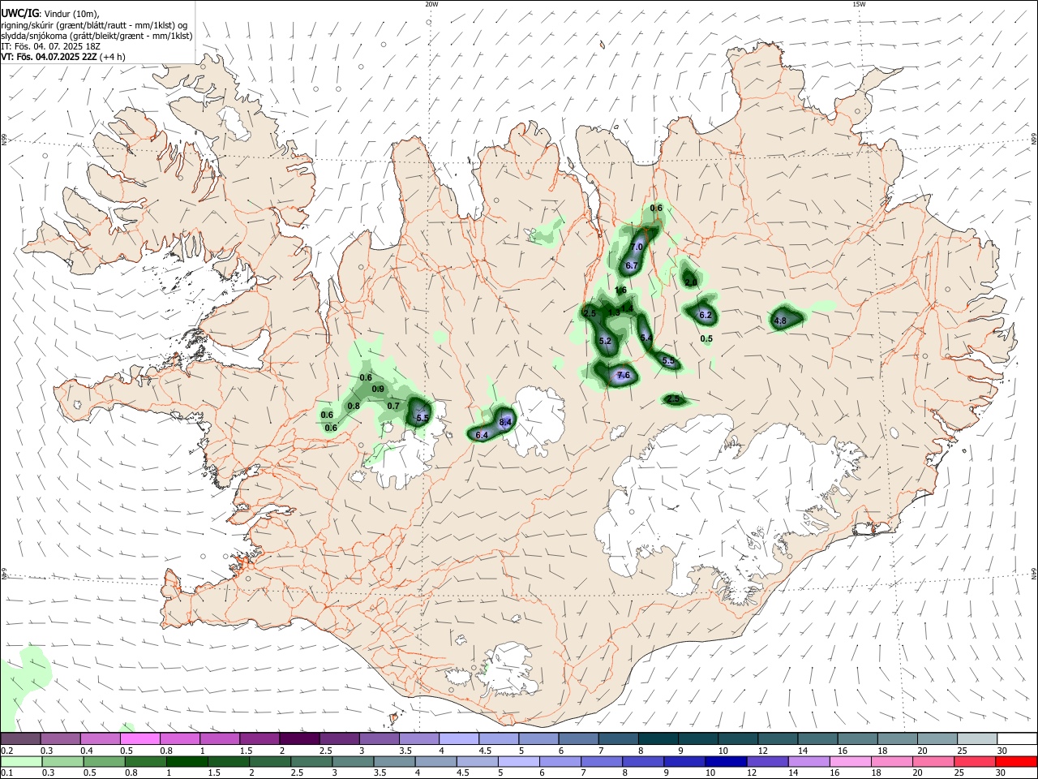The height and width of the screenshot is (779, 1038).
Task: Click the 6.2 precipitation value
Action: coord(706,315)
